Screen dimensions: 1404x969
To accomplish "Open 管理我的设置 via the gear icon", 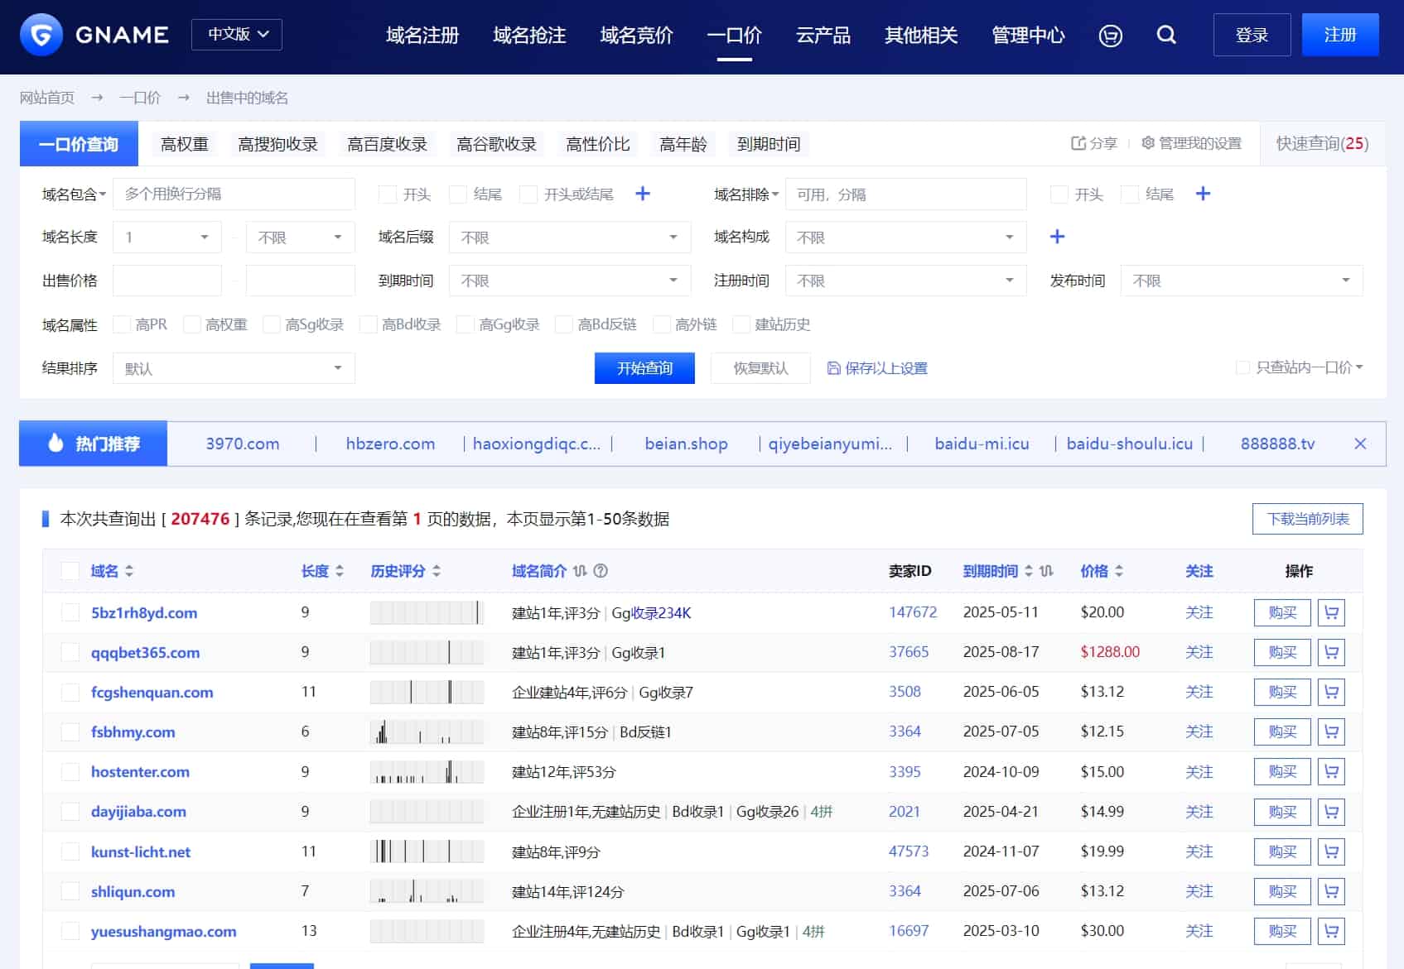I will [x=1147, y=142].
